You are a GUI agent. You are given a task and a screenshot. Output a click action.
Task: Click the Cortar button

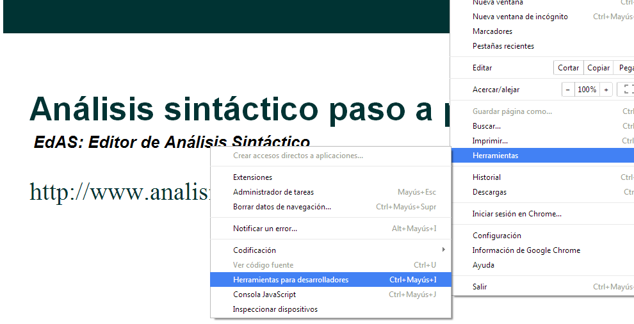pyautogui.click(x=568, y=68)
